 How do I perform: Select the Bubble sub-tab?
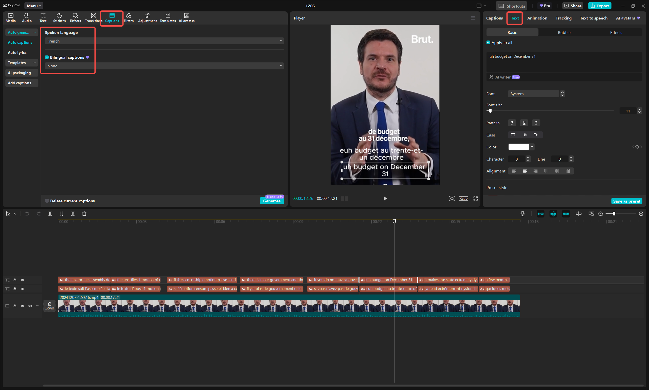click(564, 32)
